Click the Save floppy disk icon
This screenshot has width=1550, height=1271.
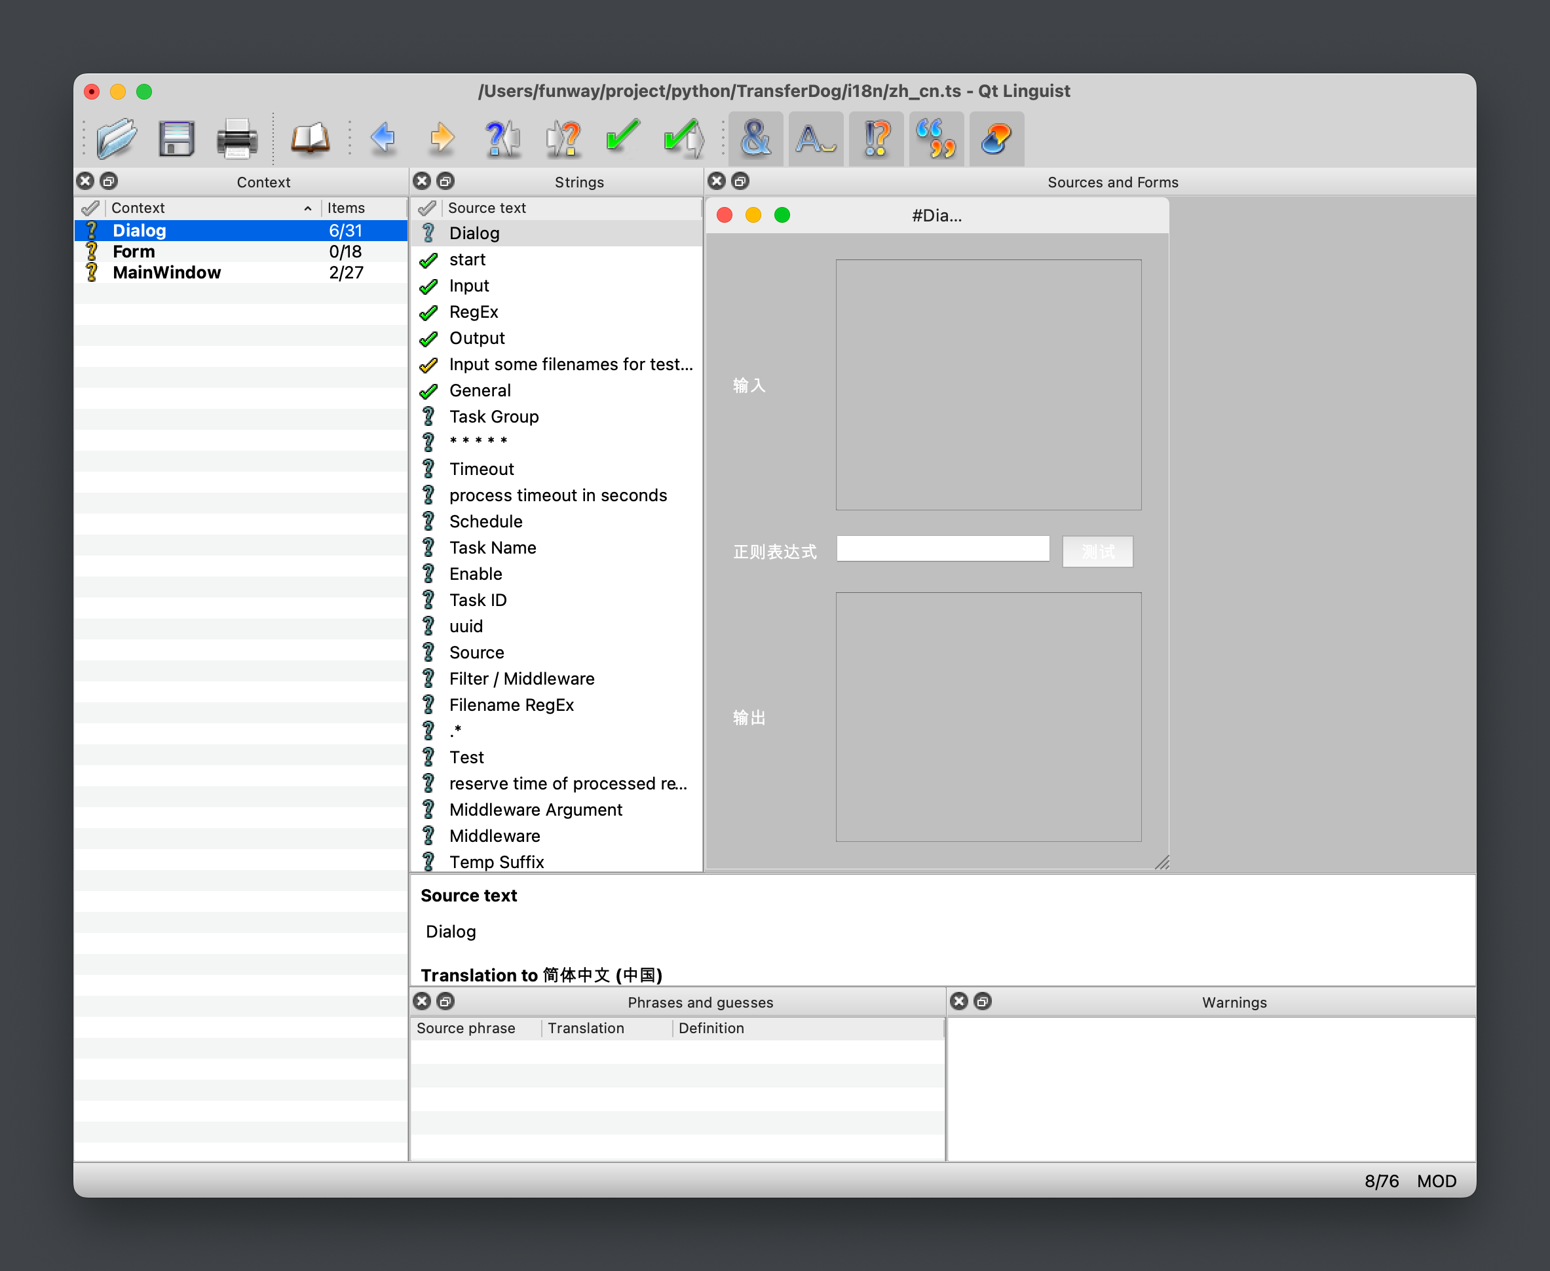[176, 137]
